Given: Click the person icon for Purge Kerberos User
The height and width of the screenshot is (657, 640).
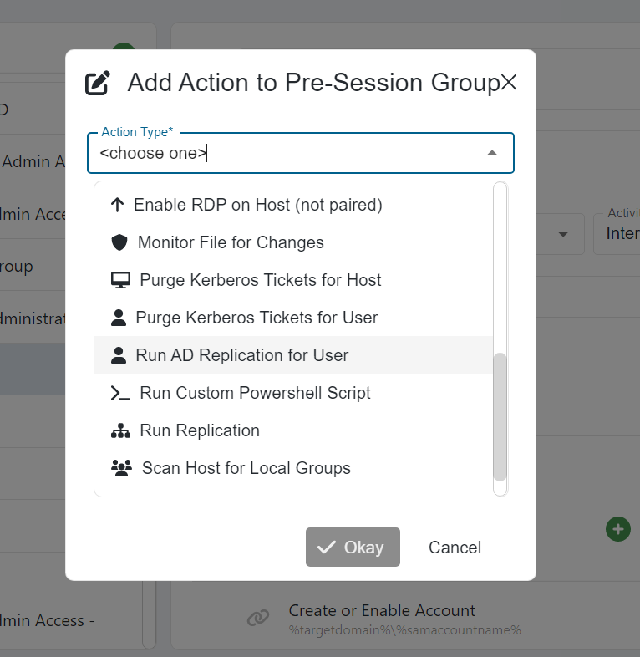Looking at the screenshot, I should [x=119, y=318].
